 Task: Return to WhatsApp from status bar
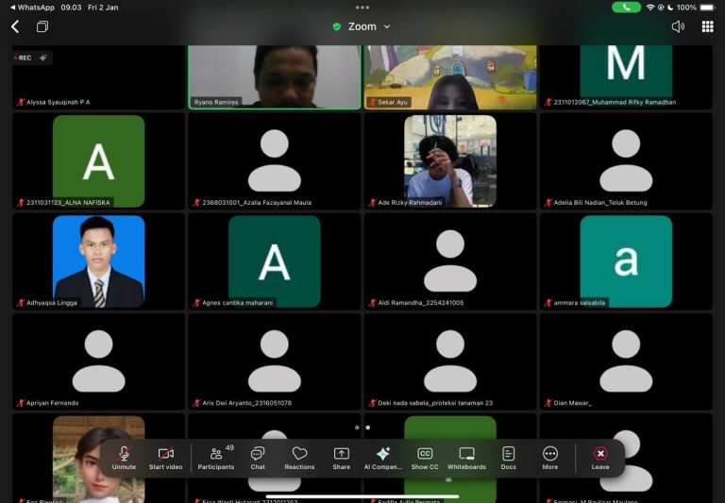pyautogui.click(x=32, y=7)
